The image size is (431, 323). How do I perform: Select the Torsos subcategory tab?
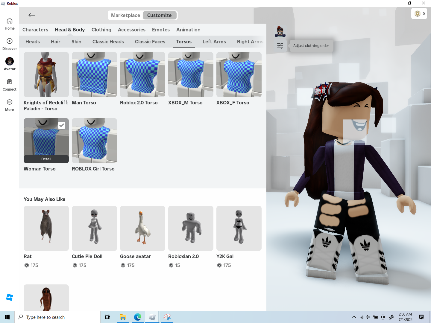184,42
